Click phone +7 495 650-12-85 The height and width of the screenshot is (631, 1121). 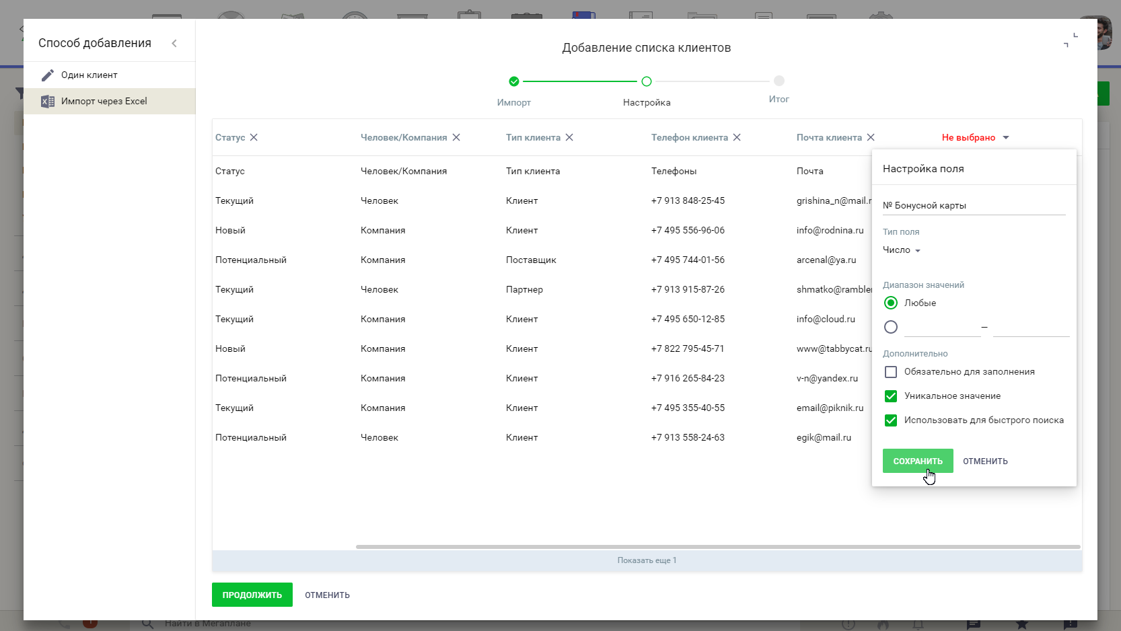point(688,319)
